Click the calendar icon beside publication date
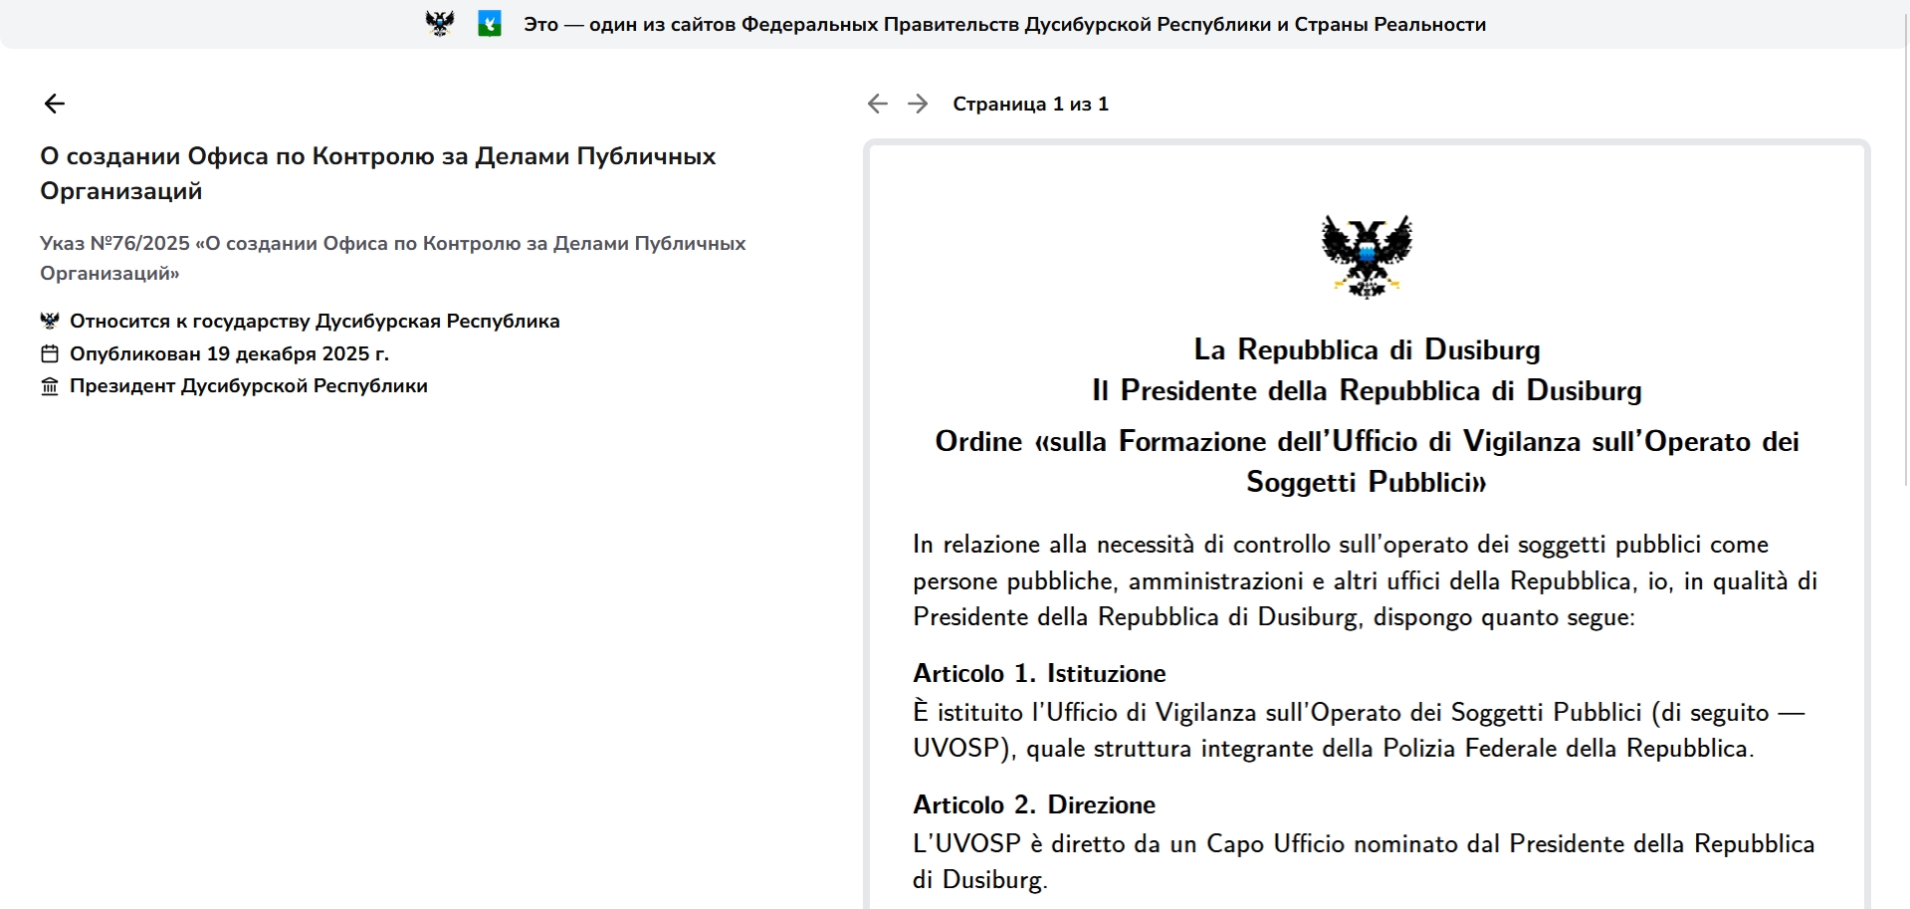This screenshot has width=1910, height=909. pos(50,353)
